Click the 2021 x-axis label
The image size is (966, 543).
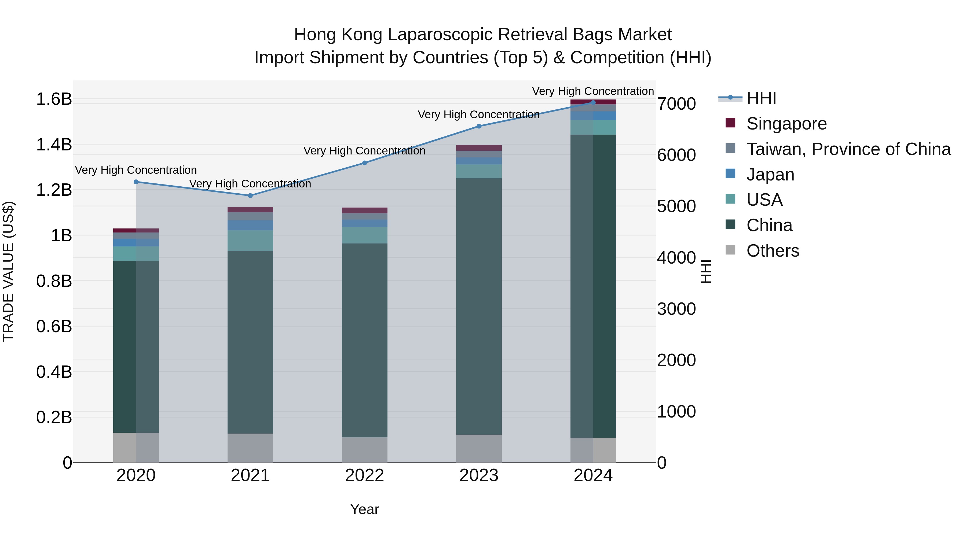[251, 475]
